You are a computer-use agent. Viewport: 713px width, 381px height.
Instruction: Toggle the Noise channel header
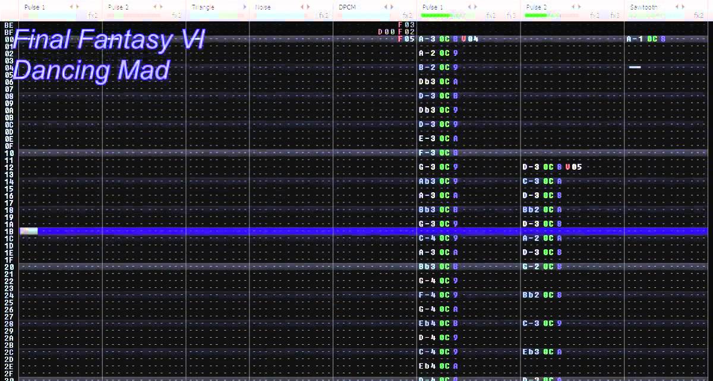coord(263,7)
